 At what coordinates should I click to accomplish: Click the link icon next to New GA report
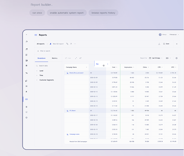tap(67, 44)
